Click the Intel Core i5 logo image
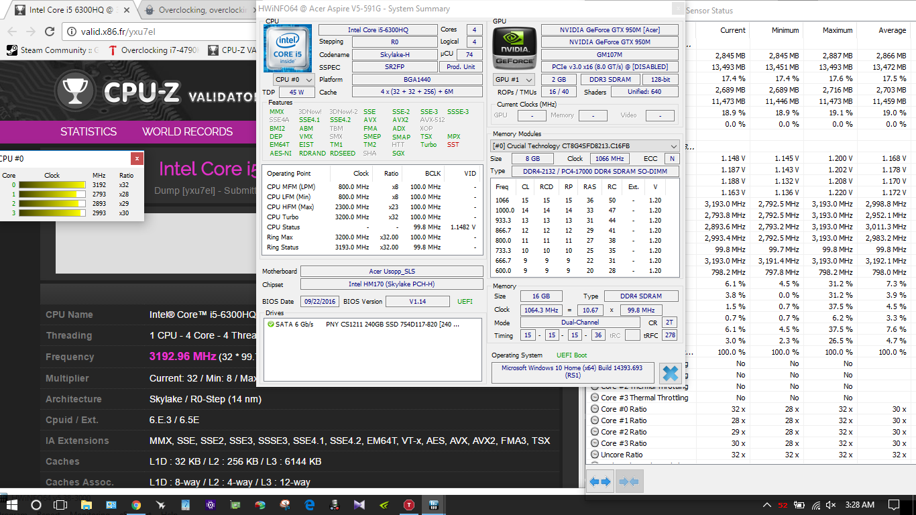This screenshot has height=515, width=916. [287, 49]
